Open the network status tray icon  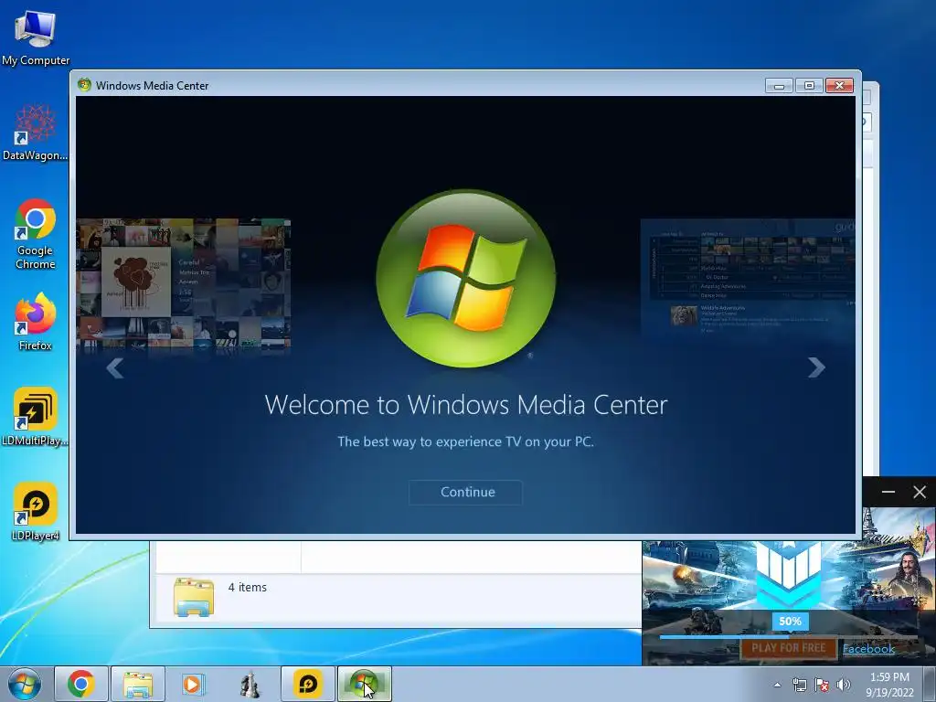(x=799, y=685)
